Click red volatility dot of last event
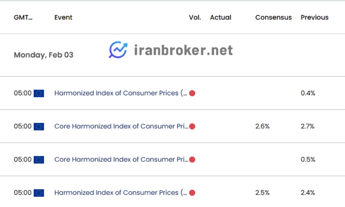 point(192,193)
